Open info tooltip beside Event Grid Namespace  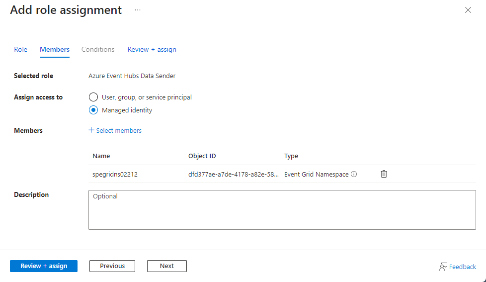(x=354, y=174)
